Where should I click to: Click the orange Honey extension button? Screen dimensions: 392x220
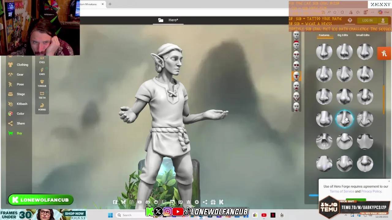(x=384, y=53)
